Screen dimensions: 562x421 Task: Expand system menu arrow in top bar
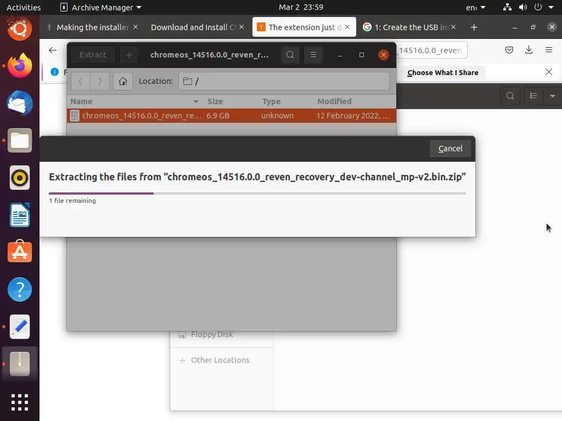click(551, 7)
